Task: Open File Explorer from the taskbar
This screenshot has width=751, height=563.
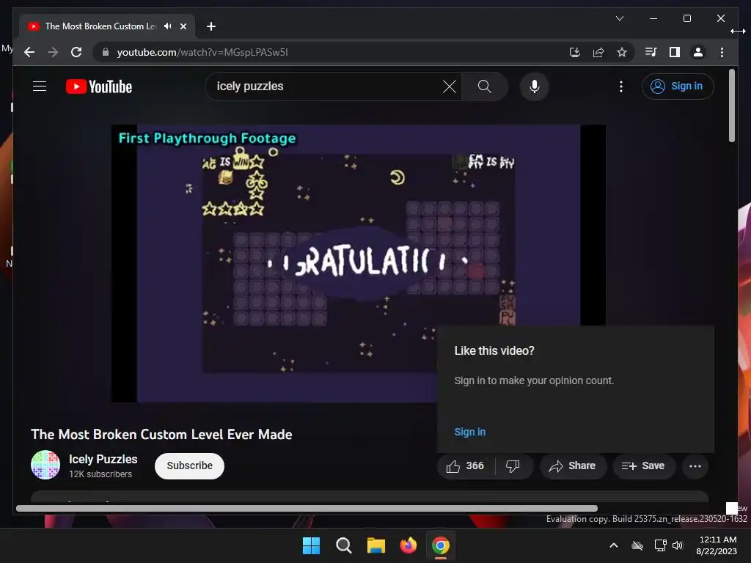Action: 376,545
